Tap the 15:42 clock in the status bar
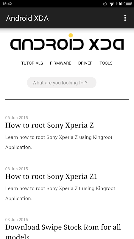This screenshot has width=134, height=239. tap(7, 4)
